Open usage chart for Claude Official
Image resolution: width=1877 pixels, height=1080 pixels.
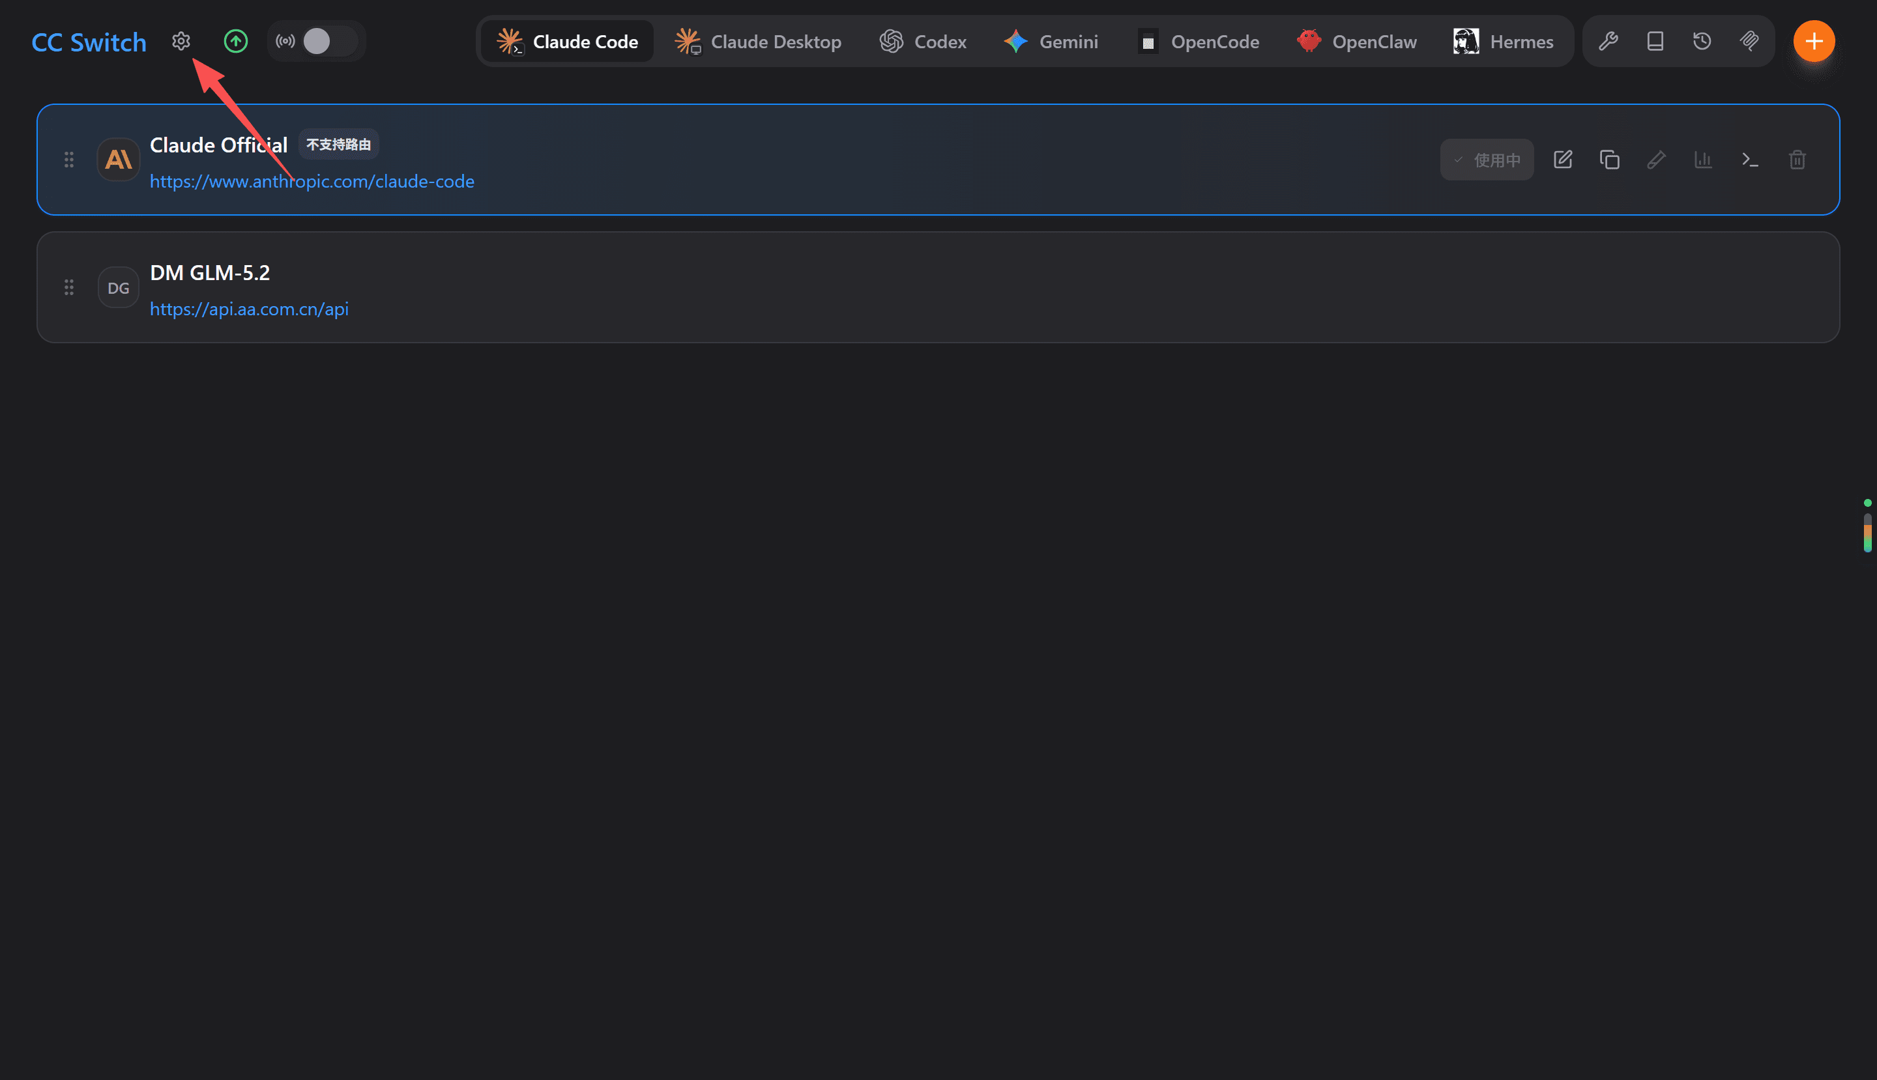point(1702,160)
